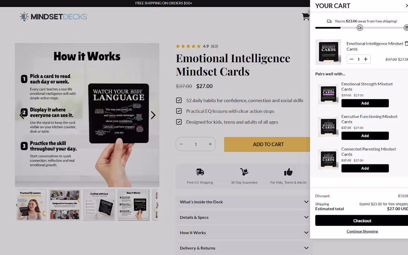Move thumbnail strip left with small arrow

(x=17, y=205)
